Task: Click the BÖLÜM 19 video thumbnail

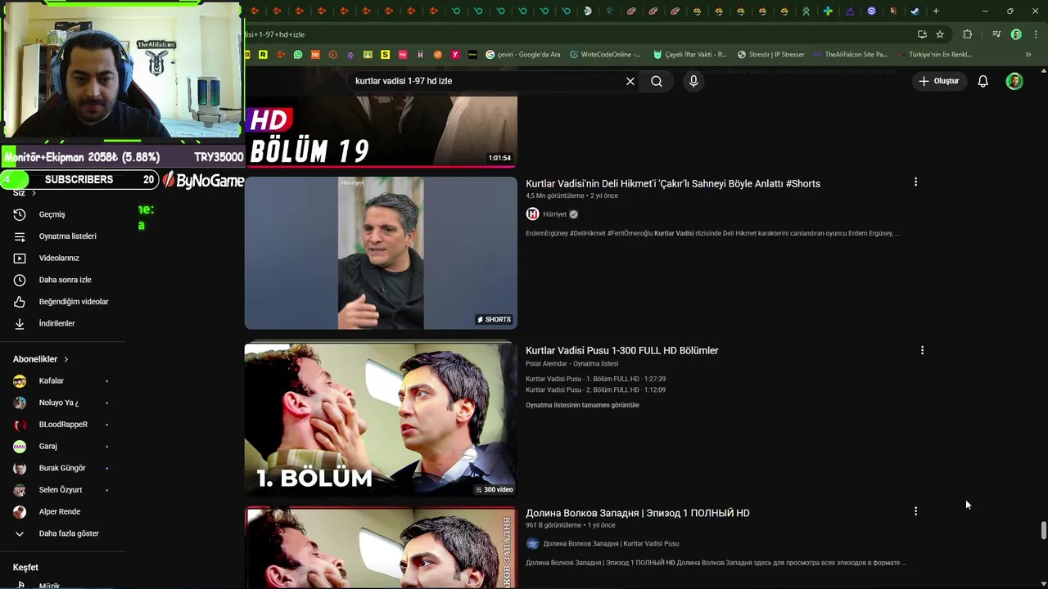Action: click(x=381, y=131)
